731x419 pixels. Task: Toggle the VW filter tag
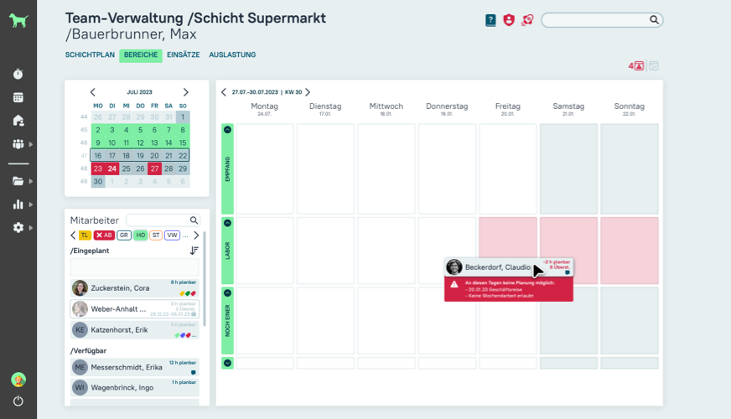pyautogui.click(x=172, y=235)
